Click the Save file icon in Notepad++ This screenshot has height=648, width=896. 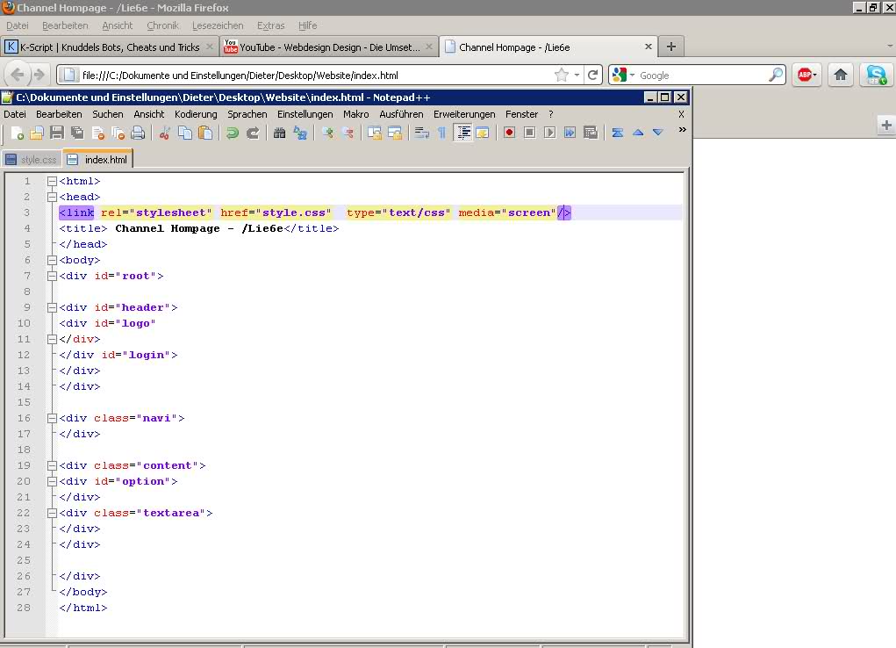[56, 133]
